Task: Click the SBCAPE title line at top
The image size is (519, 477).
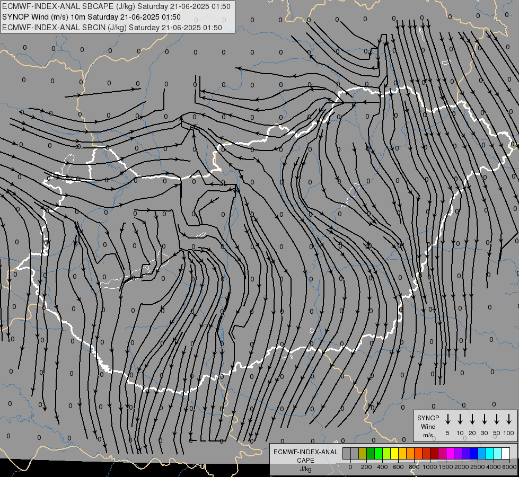Action: click(116, 6)
